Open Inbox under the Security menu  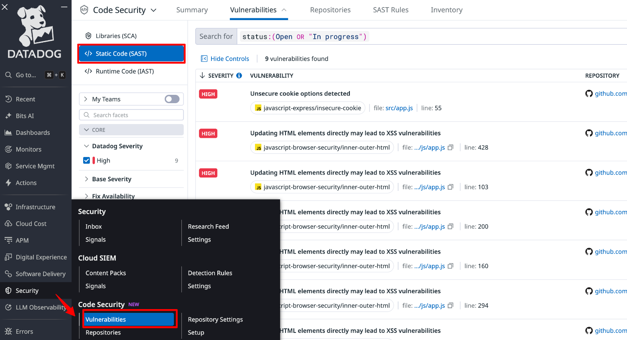pos(94,226)
